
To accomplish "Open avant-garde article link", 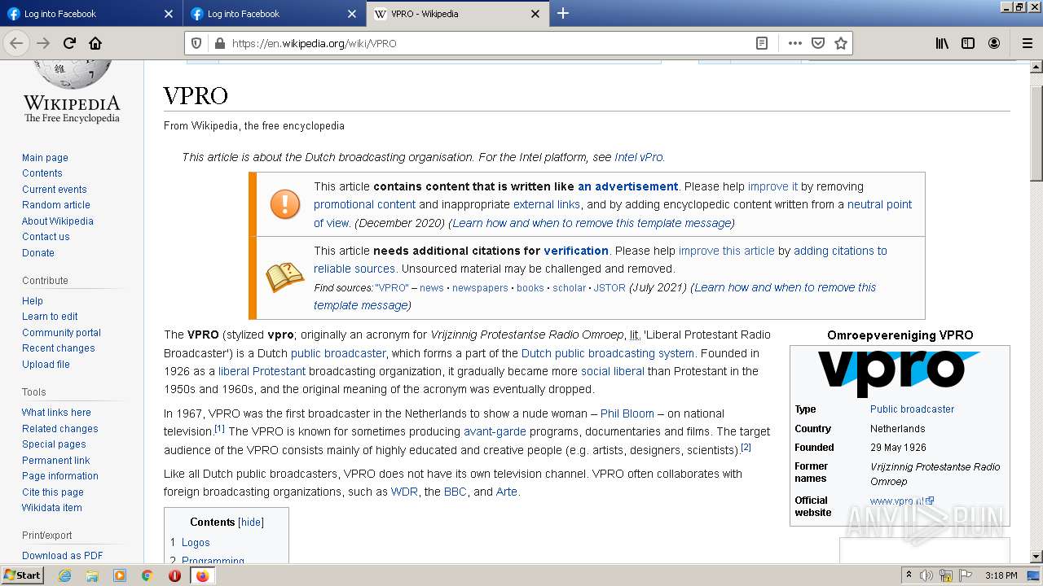I will pyautogui.click(x=495, y=431).
